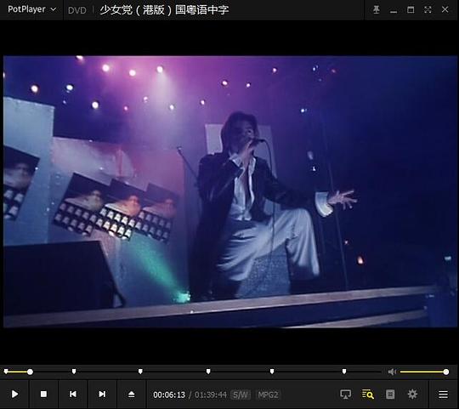
Task: Toggle playlist panel via hamburger icon
Action: [x=443, y=394]
